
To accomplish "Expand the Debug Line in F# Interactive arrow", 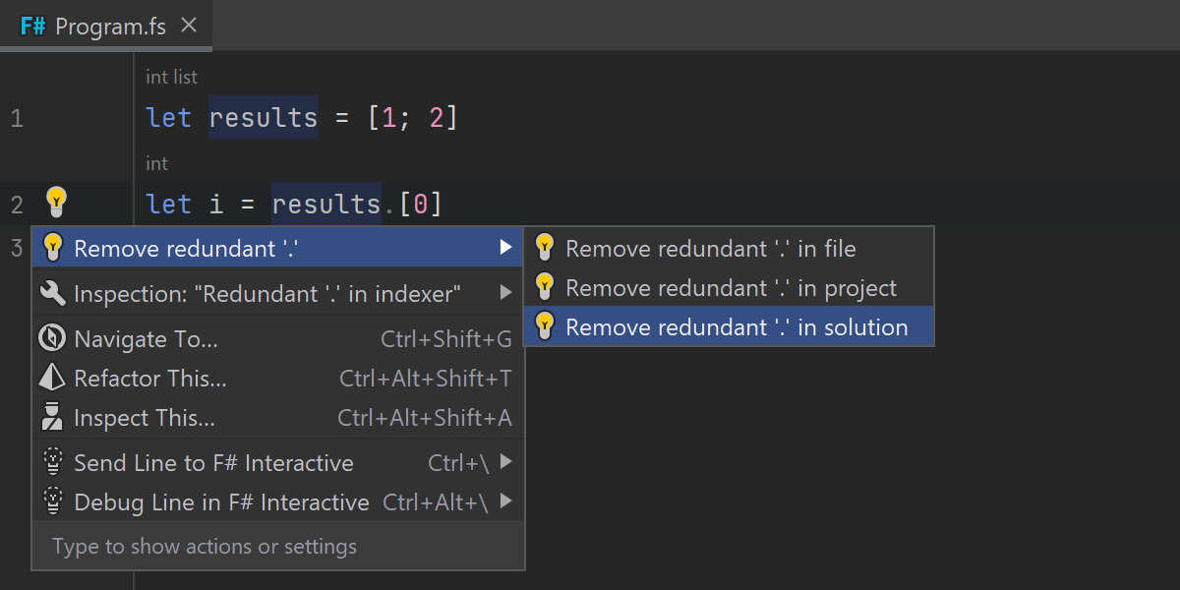I will tap(505, 501).
